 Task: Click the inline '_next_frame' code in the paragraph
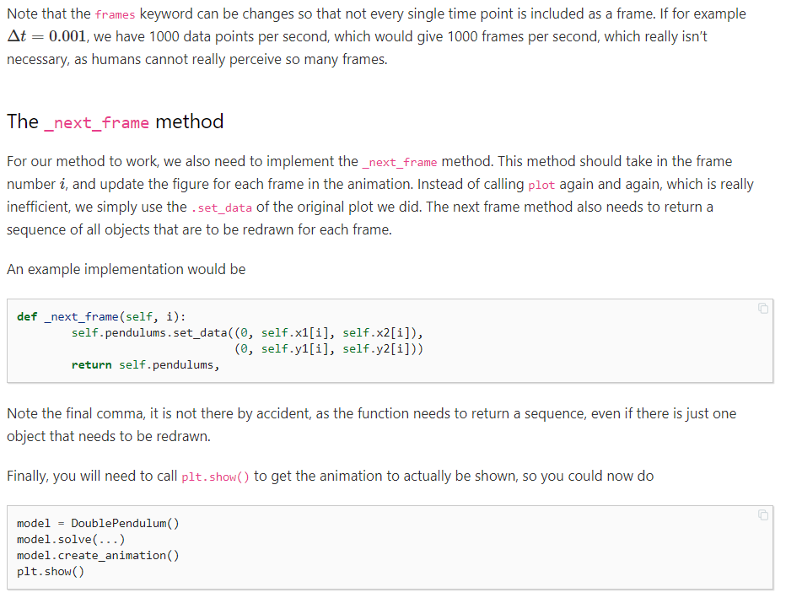[400, 162]
